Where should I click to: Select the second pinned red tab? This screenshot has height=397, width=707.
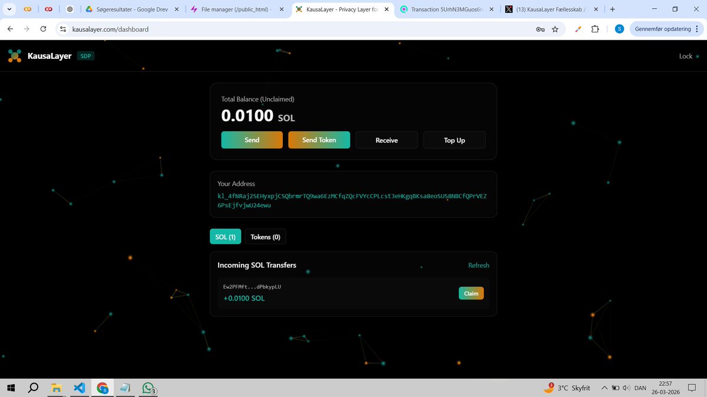tap(48, 9)
